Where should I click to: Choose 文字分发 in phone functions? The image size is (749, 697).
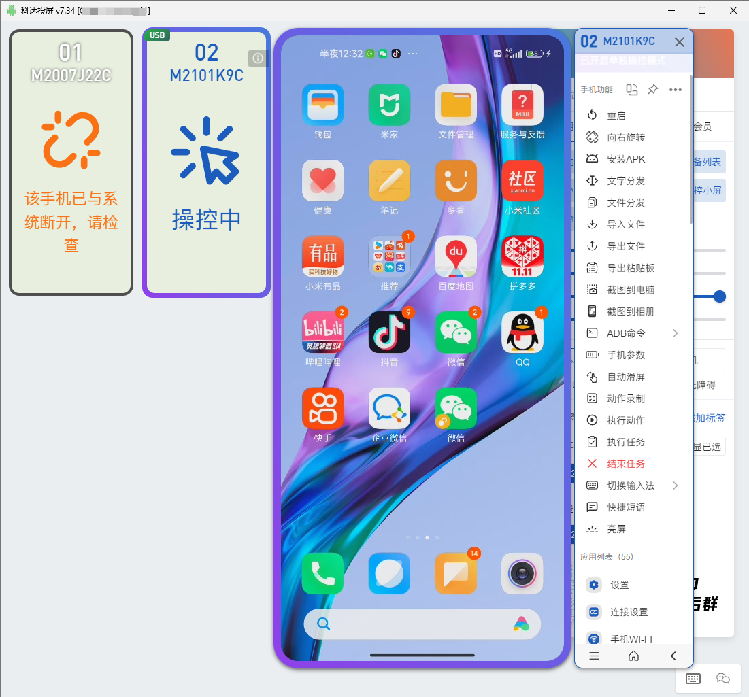click(633, 181)
